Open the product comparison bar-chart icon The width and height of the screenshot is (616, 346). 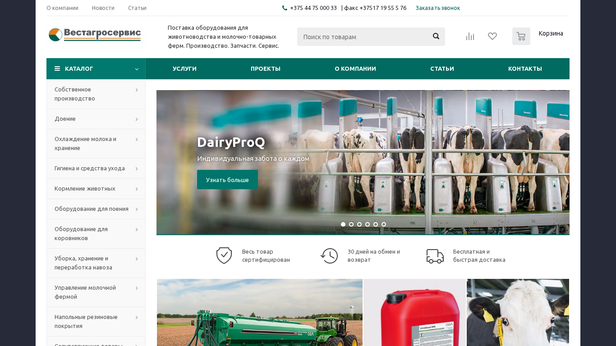(470, 36)
